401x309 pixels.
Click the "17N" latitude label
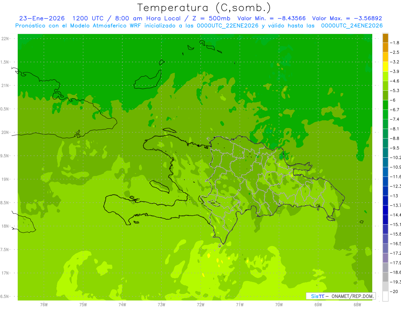pyautogui.click(x=6, y=273)
